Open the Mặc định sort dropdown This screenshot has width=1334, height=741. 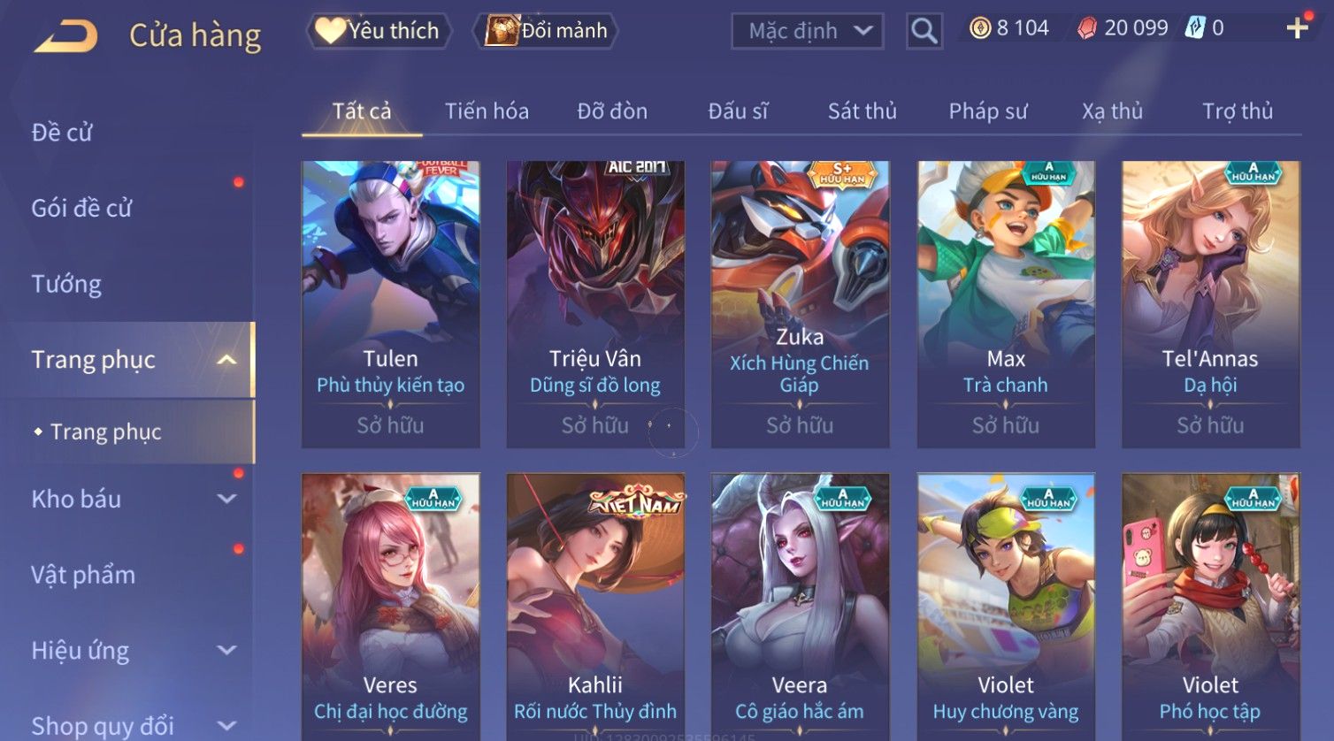(x=808, y=31)
